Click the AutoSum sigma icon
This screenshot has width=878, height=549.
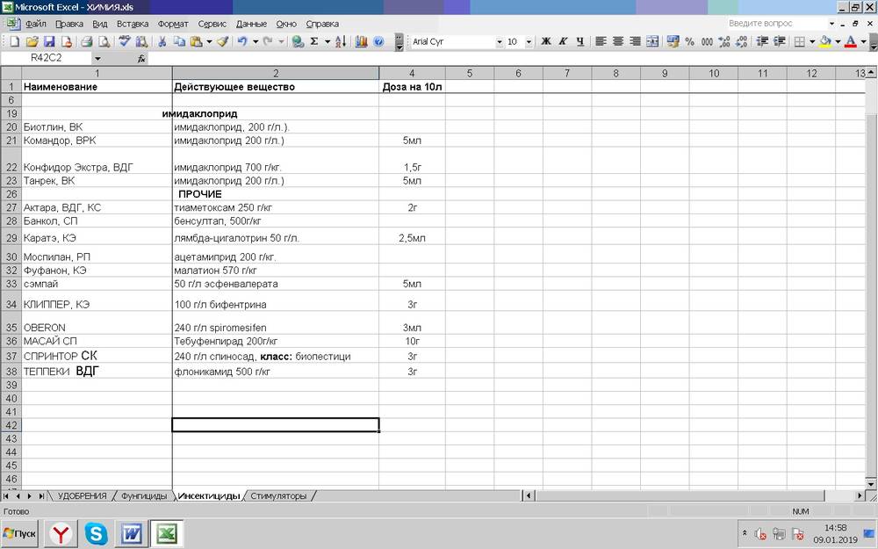coord(314,41)
